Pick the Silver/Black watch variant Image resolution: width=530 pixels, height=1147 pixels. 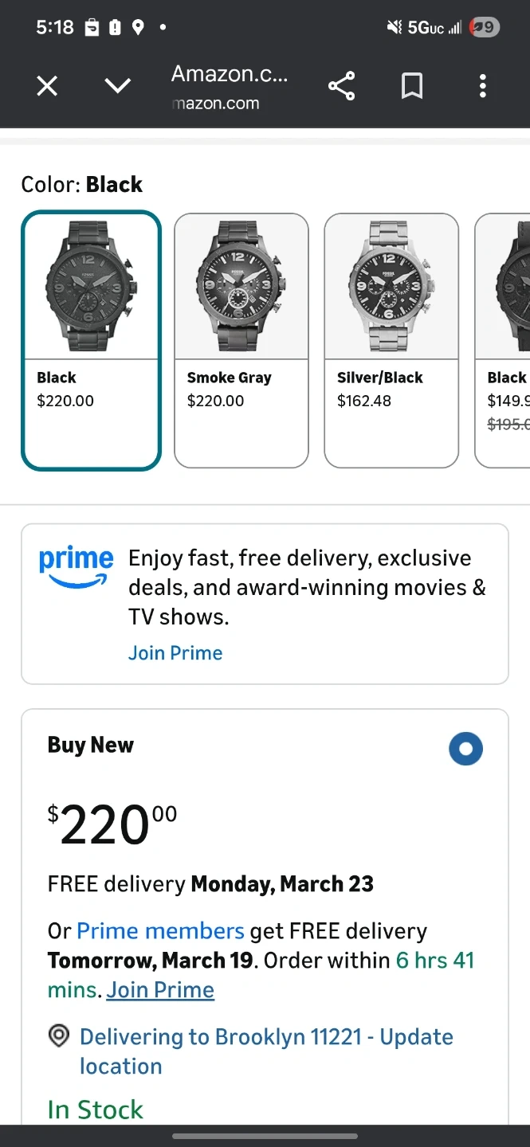(391, 340)
